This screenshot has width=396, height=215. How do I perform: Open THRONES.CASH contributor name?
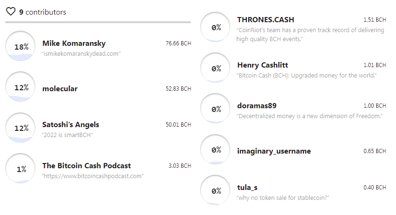click(x=266, y=20)
